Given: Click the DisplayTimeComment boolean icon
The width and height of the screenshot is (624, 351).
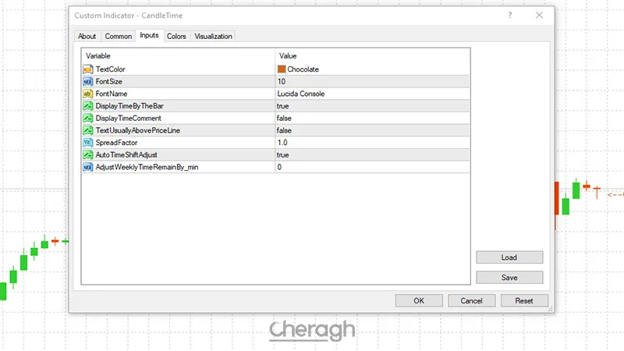Looking at the screenshot, I should [88, 118].
